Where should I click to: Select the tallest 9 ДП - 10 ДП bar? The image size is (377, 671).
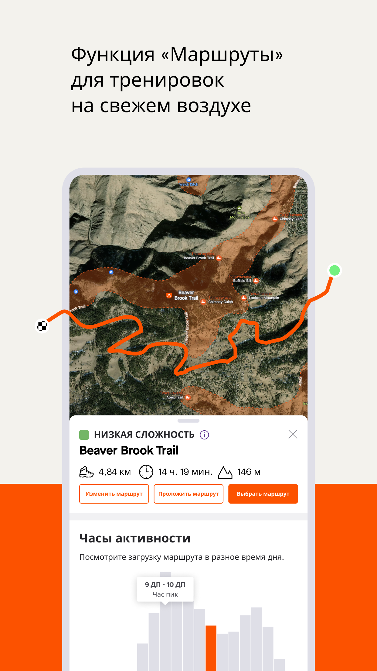click(x=165, y=621)
